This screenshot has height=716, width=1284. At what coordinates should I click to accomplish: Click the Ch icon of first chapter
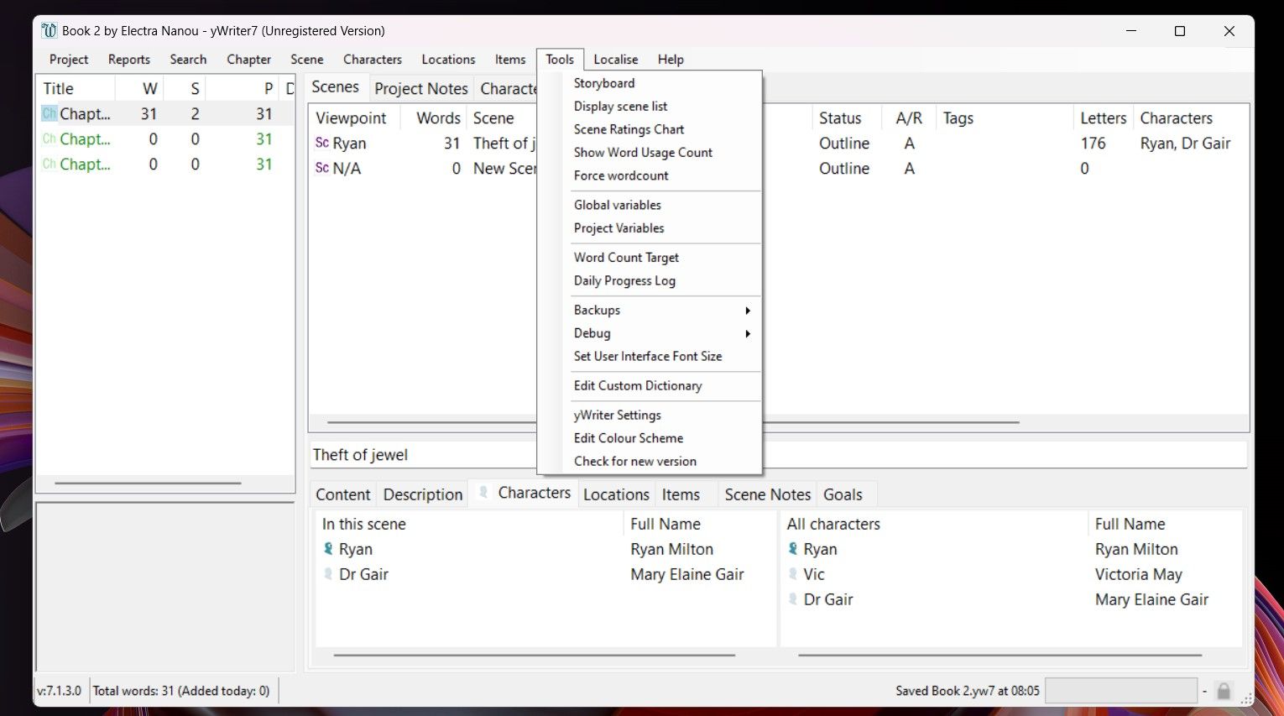click(x=50, y=114)
